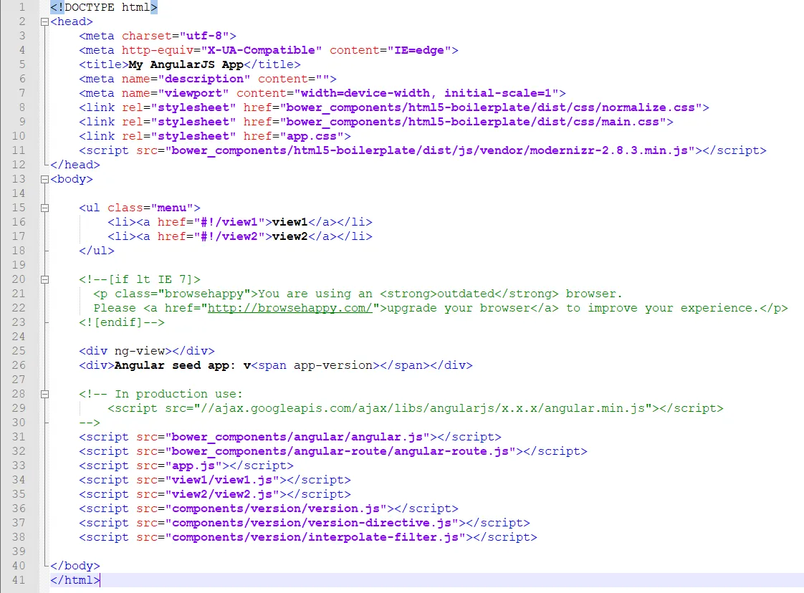
Task: Click the googleapis angular.min.js comment URL
Action: click(x=423, y=408)
